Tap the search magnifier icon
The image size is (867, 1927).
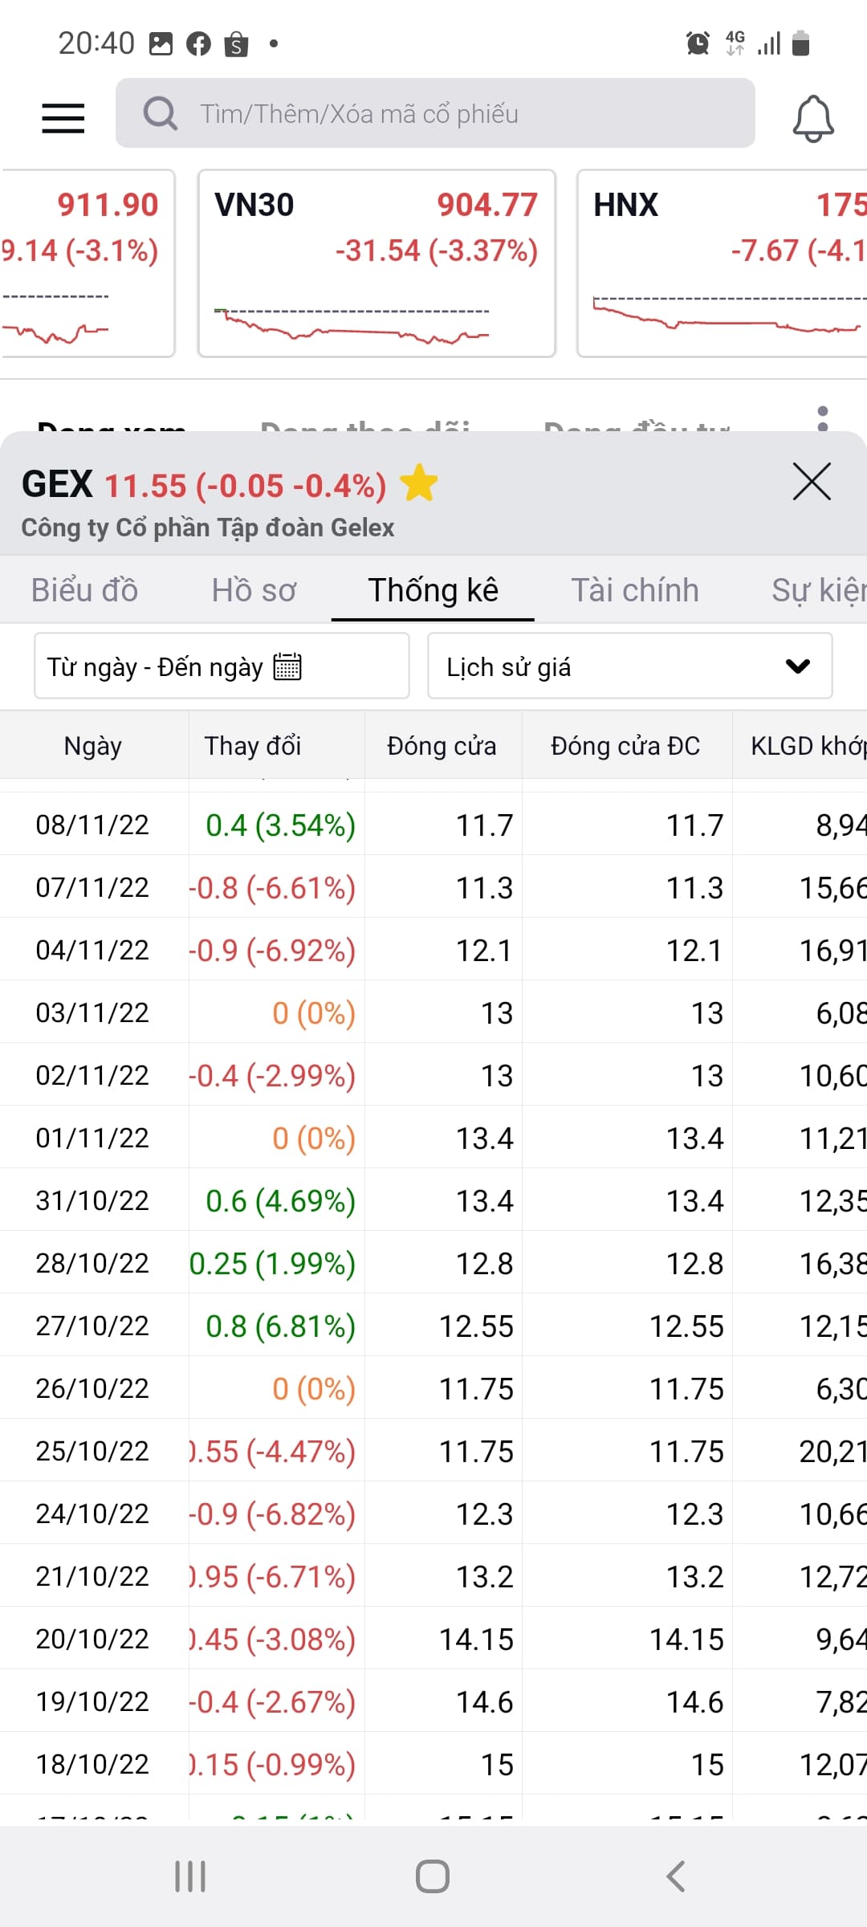point(161,113)
